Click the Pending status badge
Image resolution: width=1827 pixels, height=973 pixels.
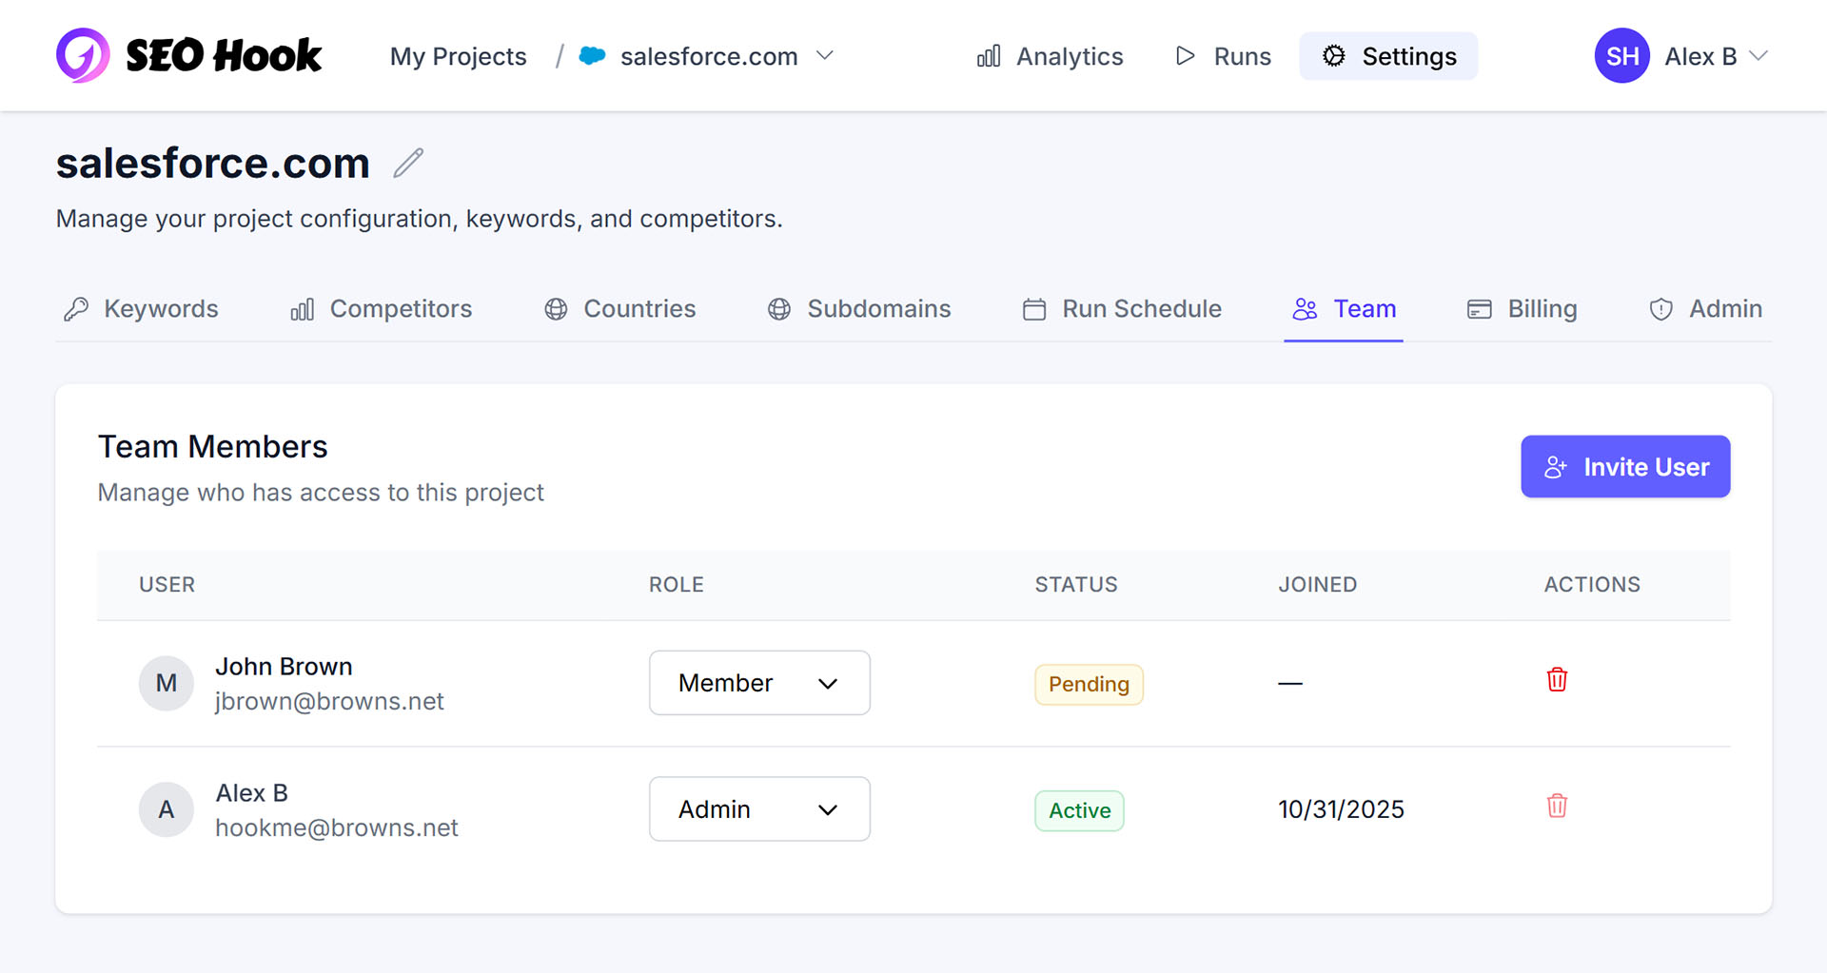click(1089, 684)
